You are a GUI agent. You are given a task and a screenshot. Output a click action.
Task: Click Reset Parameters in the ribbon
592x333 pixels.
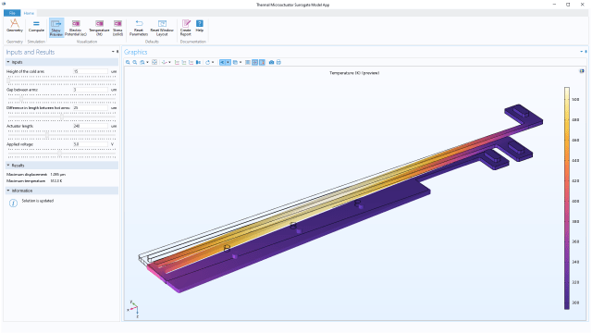pos(139,28)
